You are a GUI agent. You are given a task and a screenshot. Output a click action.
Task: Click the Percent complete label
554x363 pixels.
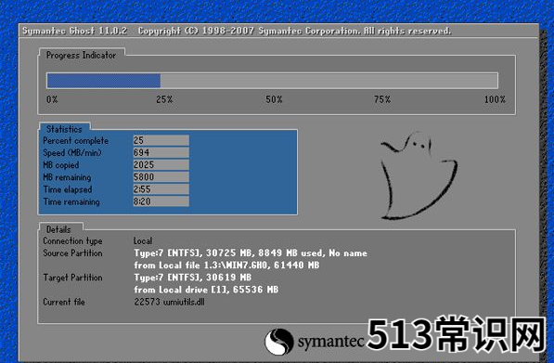coord(75,141)
